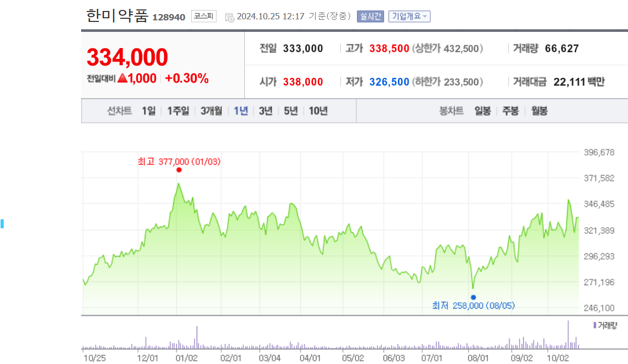Click the stock code 128940

click(169, 17)
